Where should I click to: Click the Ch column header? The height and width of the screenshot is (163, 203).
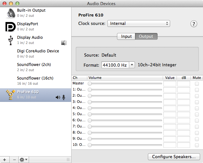point(79,78)
